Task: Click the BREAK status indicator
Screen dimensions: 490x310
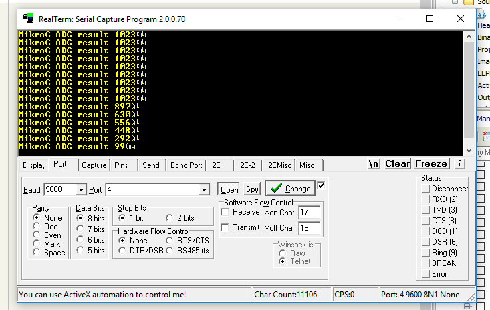Action: tap(425, 263)
